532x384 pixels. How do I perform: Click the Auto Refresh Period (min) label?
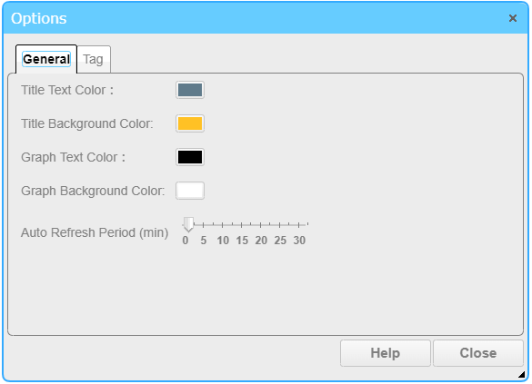[x=95, y=232]
